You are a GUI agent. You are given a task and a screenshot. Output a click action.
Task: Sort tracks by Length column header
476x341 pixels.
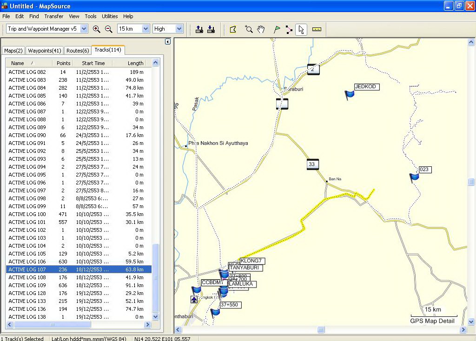135,63
